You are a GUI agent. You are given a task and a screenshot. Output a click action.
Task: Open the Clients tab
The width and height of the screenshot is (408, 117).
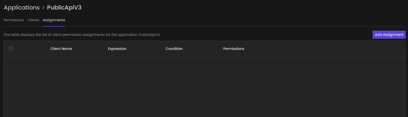click(33, 20)
